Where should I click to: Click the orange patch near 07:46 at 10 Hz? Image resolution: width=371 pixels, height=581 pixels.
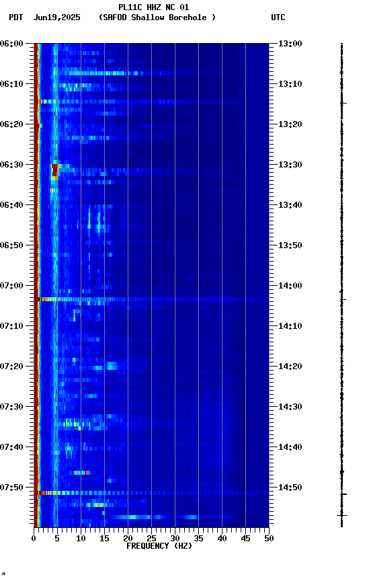tap(81, 473)
